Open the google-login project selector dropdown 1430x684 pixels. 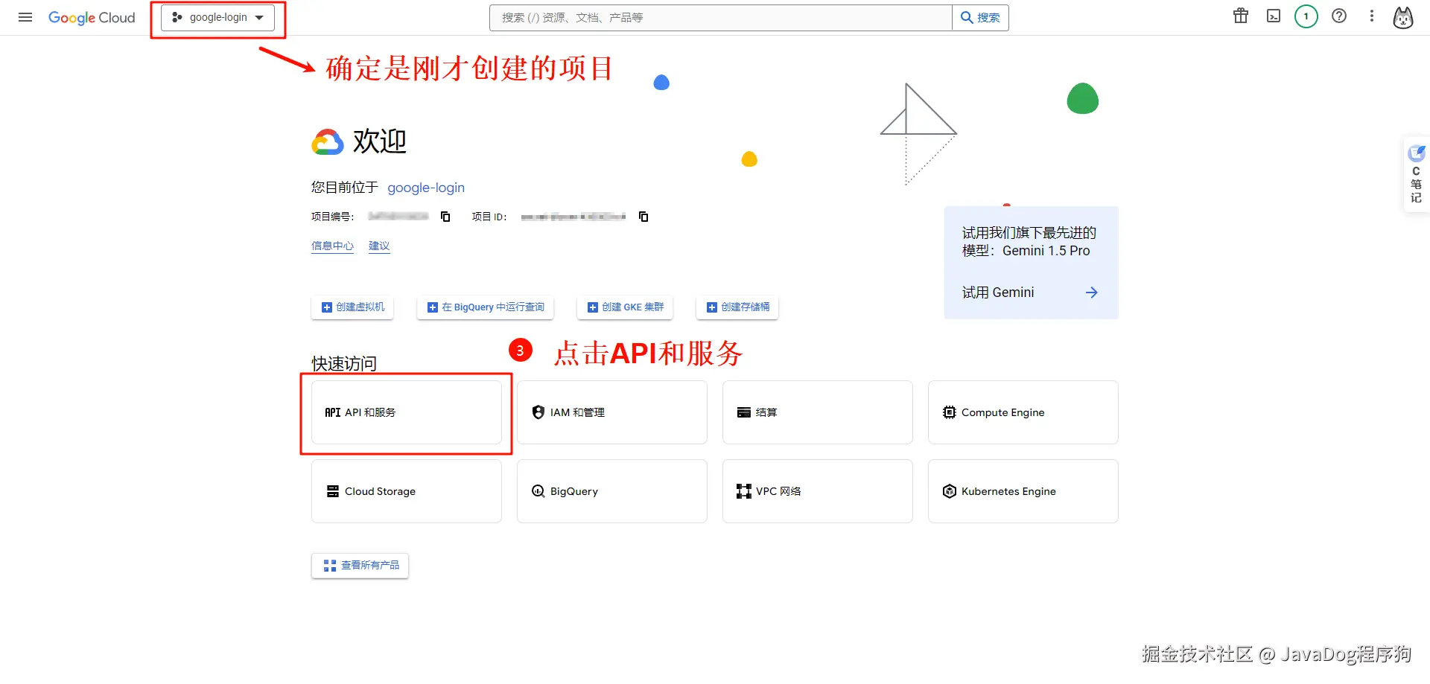(x=217, y=17)
